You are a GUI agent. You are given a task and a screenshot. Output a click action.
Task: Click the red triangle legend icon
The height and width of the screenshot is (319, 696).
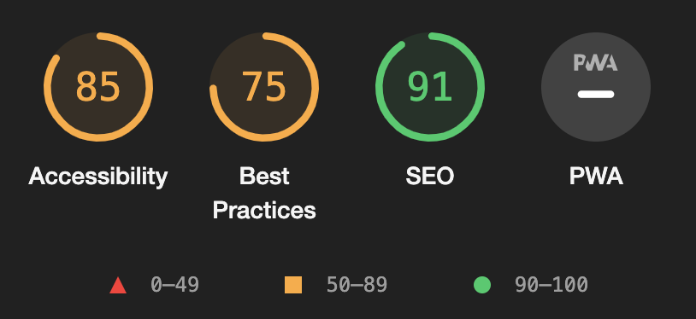pos(118,285)
